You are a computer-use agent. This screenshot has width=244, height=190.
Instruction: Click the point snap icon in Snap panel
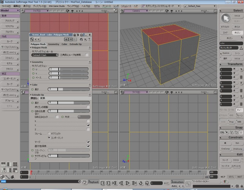(x=227, y=132)
